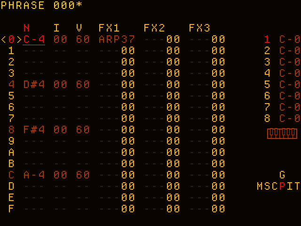The image size is (301, 226).
Task: Open the C (chain) view in map
Action: click(x=275, y=186)
